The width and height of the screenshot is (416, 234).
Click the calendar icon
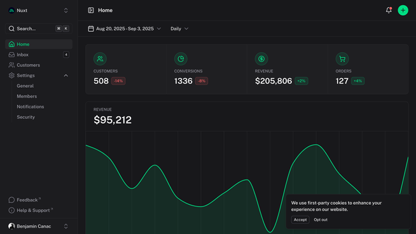pyautogui.click(x=91, y=29)
